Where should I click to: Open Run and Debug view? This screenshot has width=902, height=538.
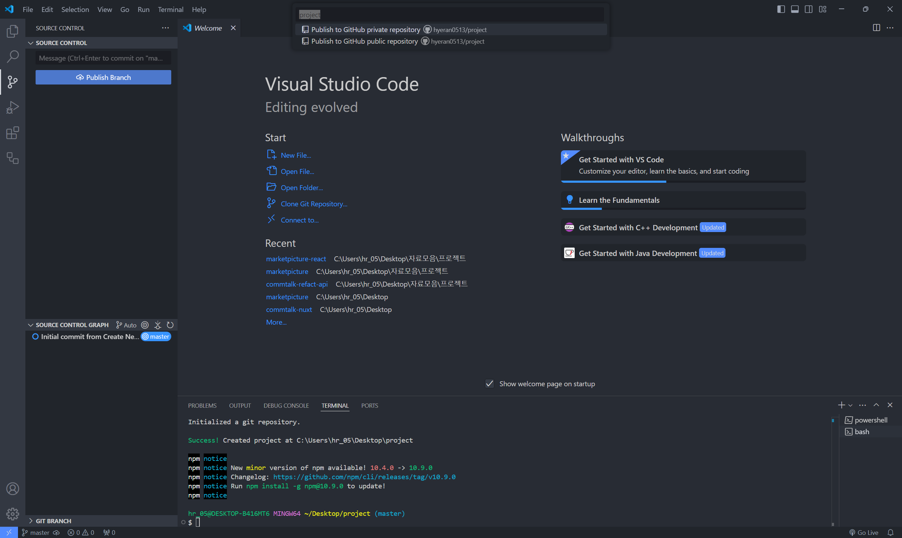(12, 107)
